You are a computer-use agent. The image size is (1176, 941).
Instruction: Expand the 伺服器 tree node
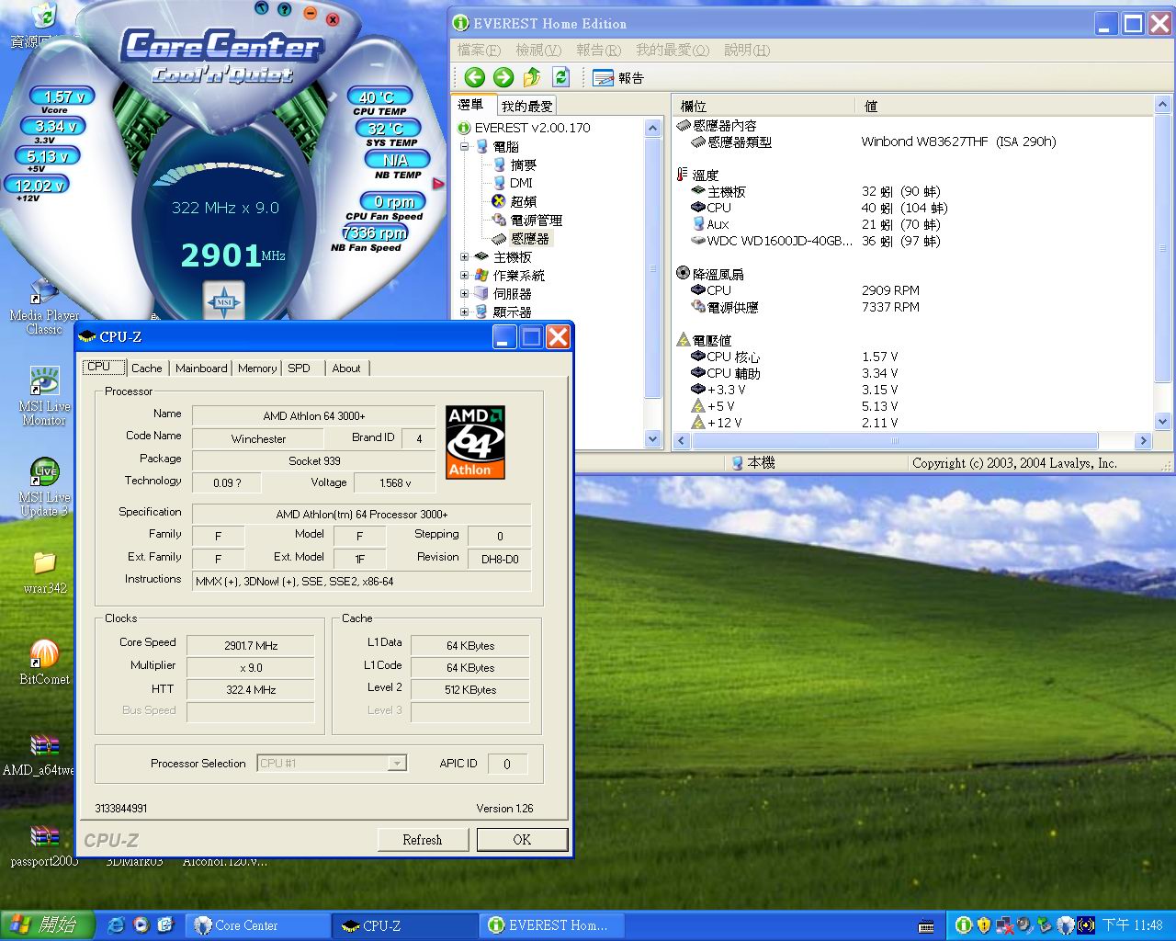(465, 294)
